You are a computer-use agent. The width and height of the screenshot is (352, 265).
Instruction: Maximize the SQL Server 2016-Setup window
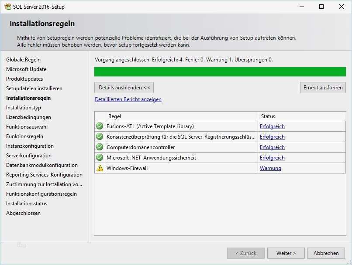coord(321,7)
